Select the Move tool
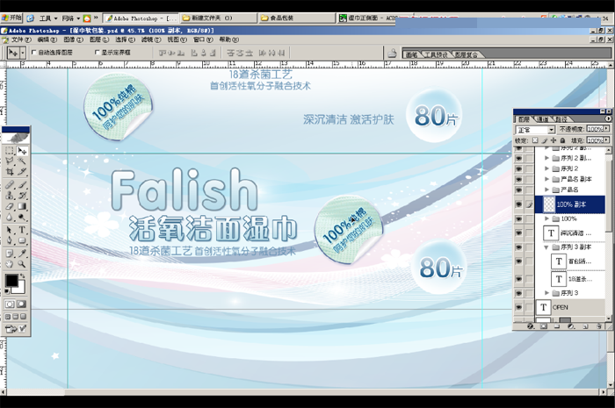Image resolution: width=615 pixels, height=408 pixels. click(x=22, y=151)
